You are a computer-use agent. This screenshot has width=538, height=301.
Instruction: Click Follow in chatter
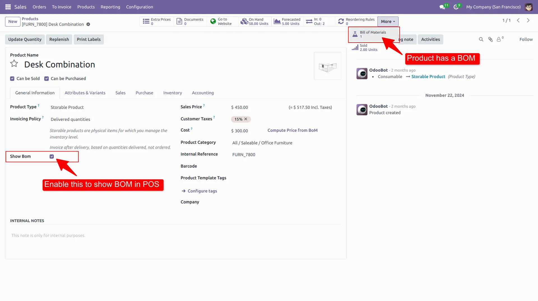(526, 39)
